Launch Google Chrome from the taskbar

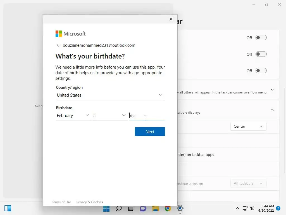168,208
